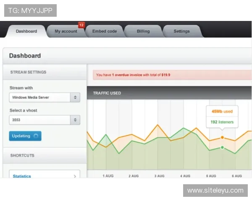Open the Stream with dropdown
252x201 pixels.
40,98
